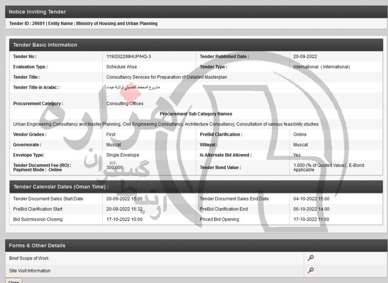Click the Tender Calendar Dates section header

click(61, 187)
